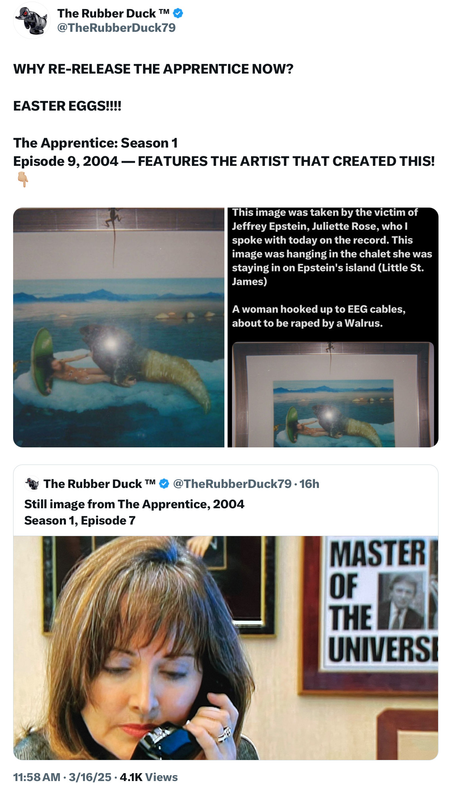Image resolution: width=452 pixels, height=789 pixels.
Task: Open the Apprentice still image with phone
Action: (226, 648)
